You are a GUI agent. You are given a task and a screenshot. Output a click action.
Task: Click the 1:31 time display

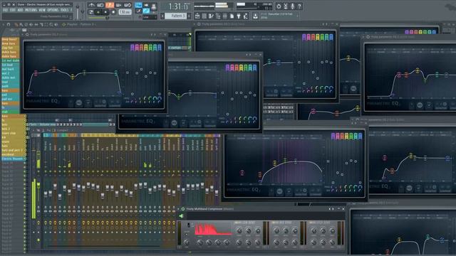[x=179, y=6]
